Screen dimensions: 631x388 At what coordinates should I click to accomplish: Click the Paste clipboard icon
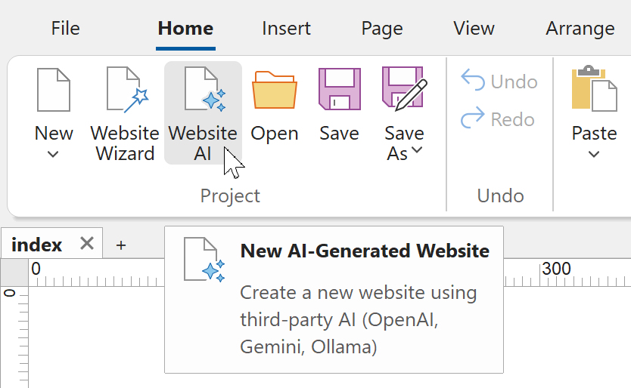coord(594,90)
